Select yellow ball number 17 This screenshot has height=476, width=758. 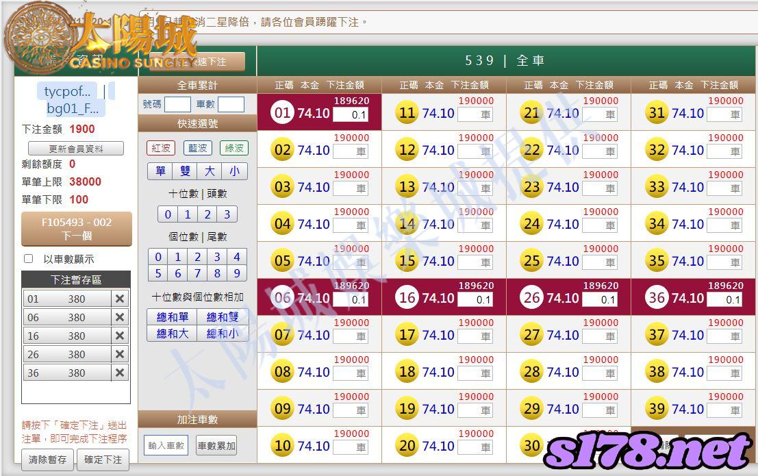point(407,335)
